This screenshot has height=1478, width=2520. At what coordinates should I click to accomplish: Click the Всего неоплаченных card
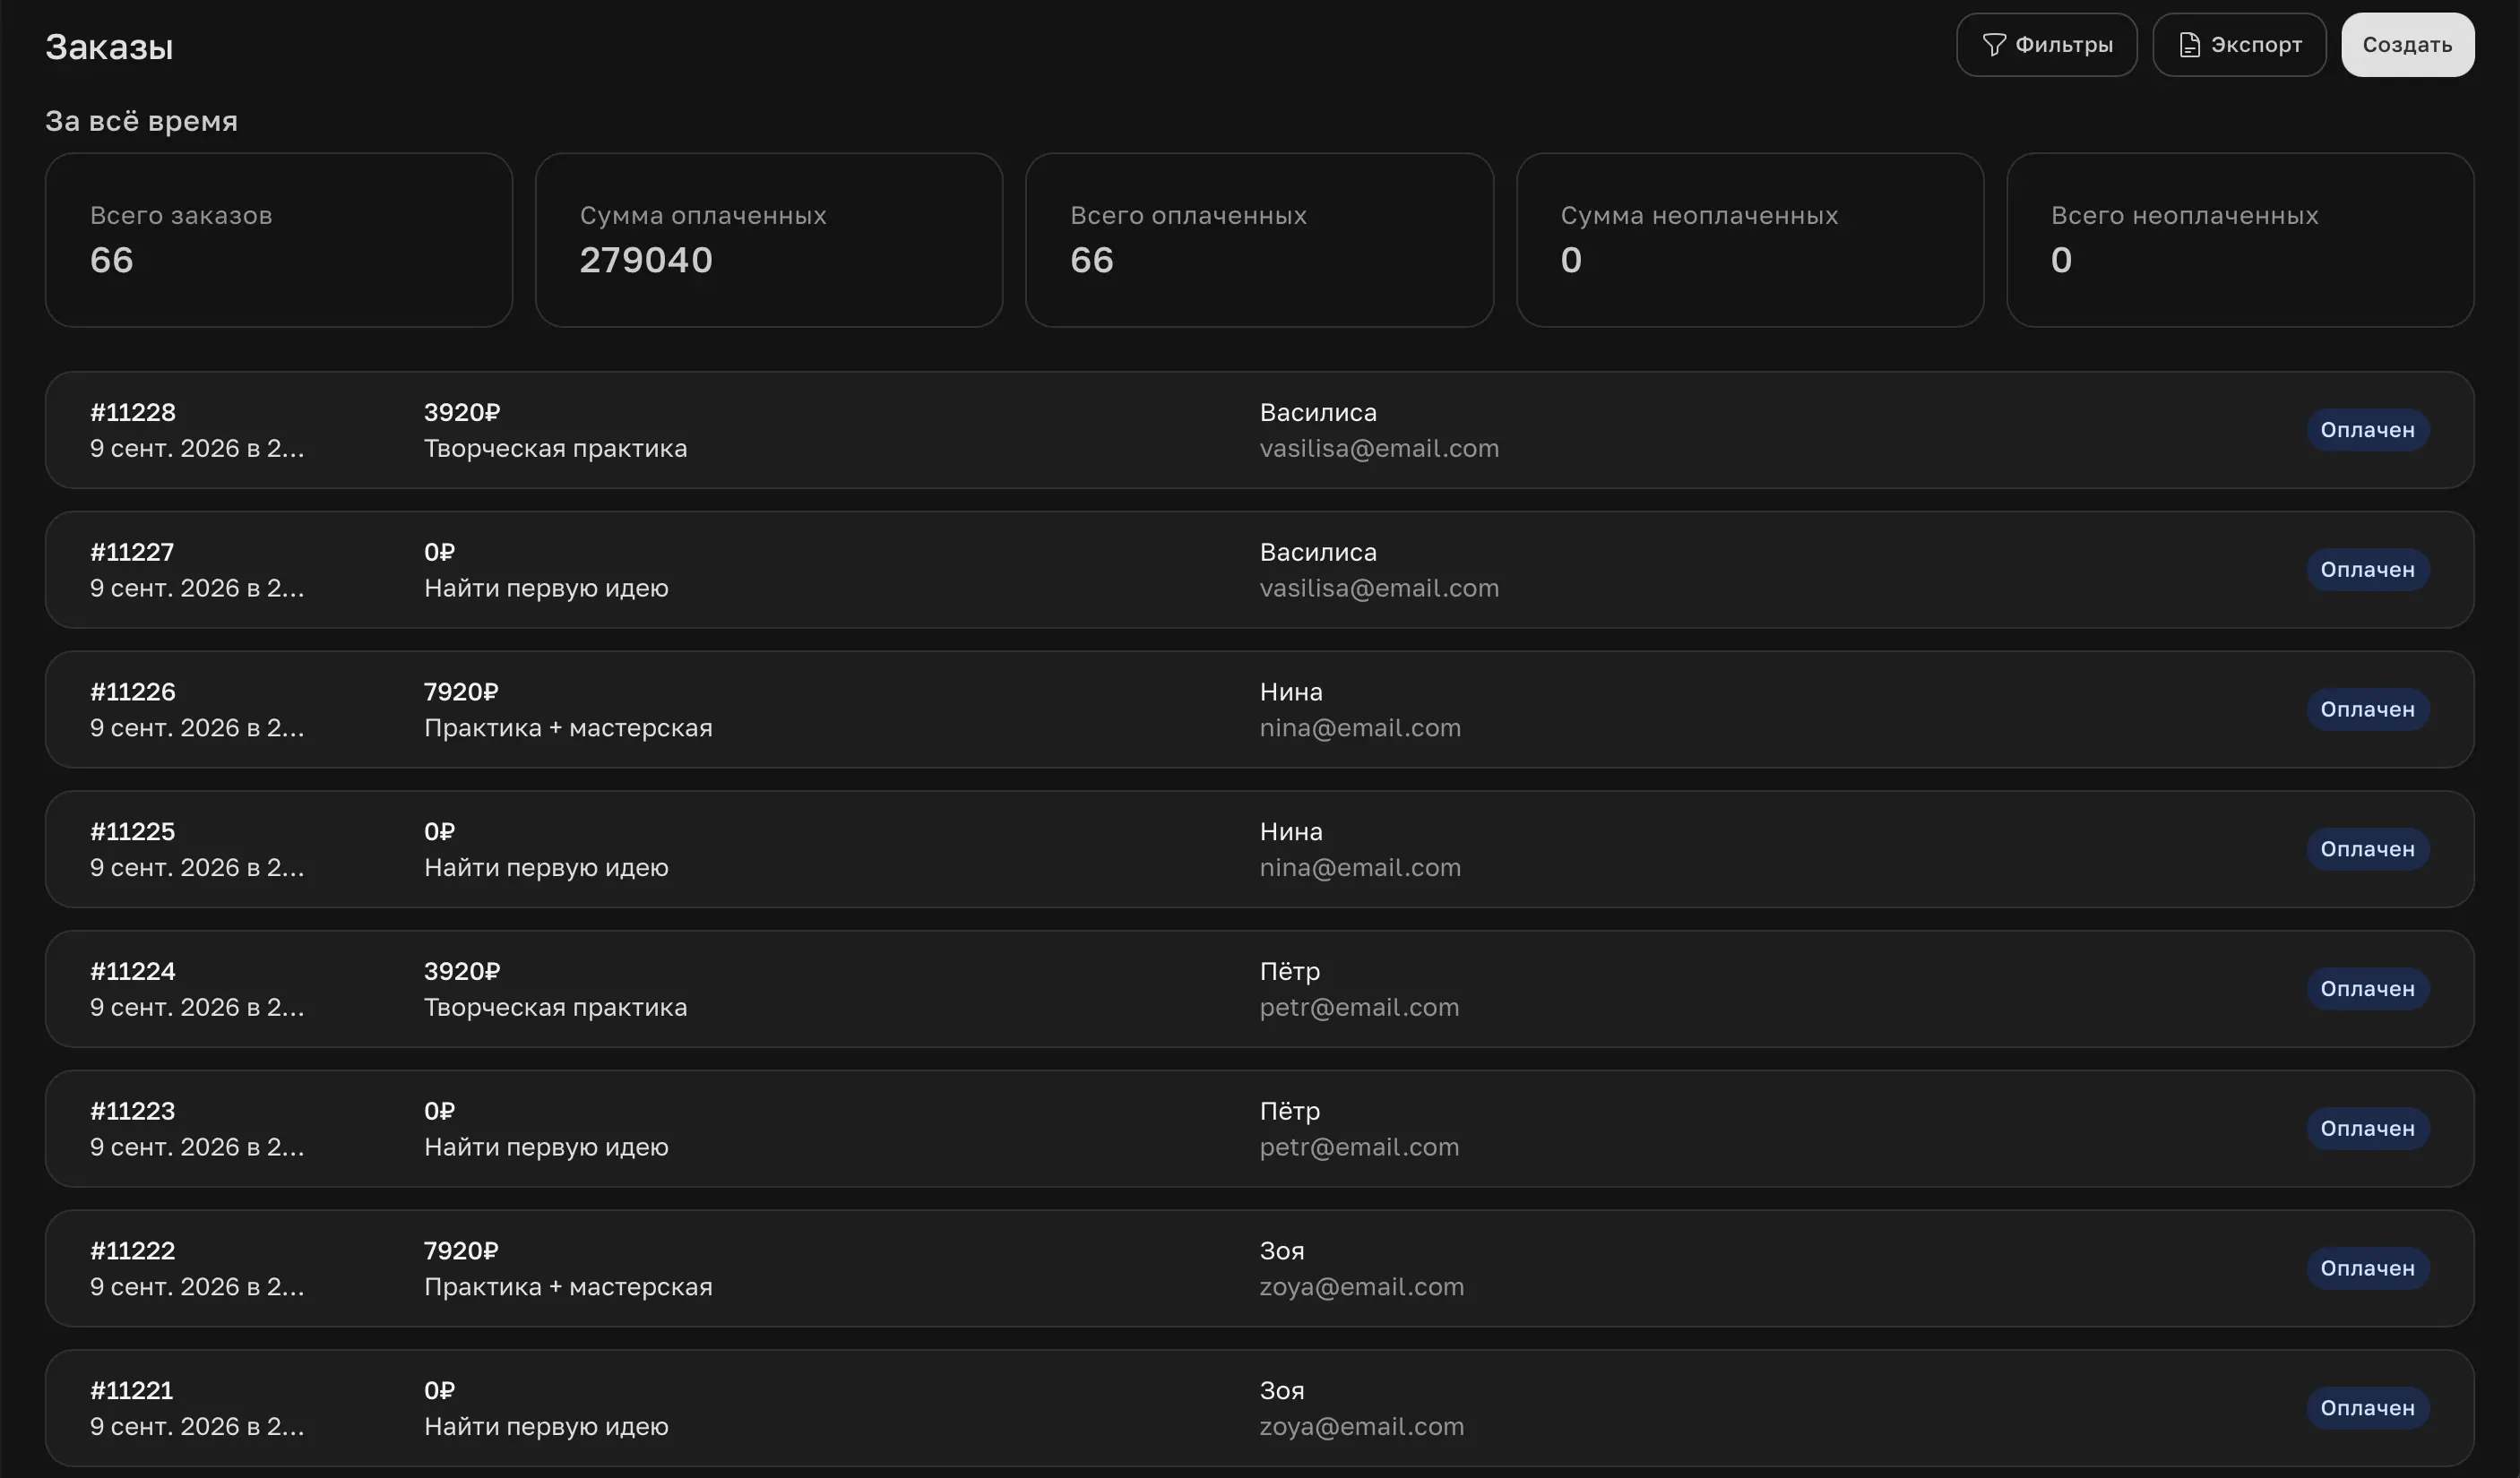2240,240
